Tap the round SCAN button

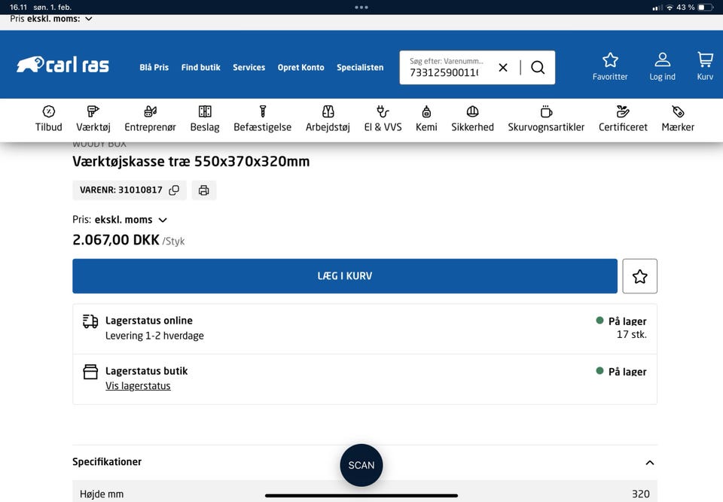click(361, 465)
